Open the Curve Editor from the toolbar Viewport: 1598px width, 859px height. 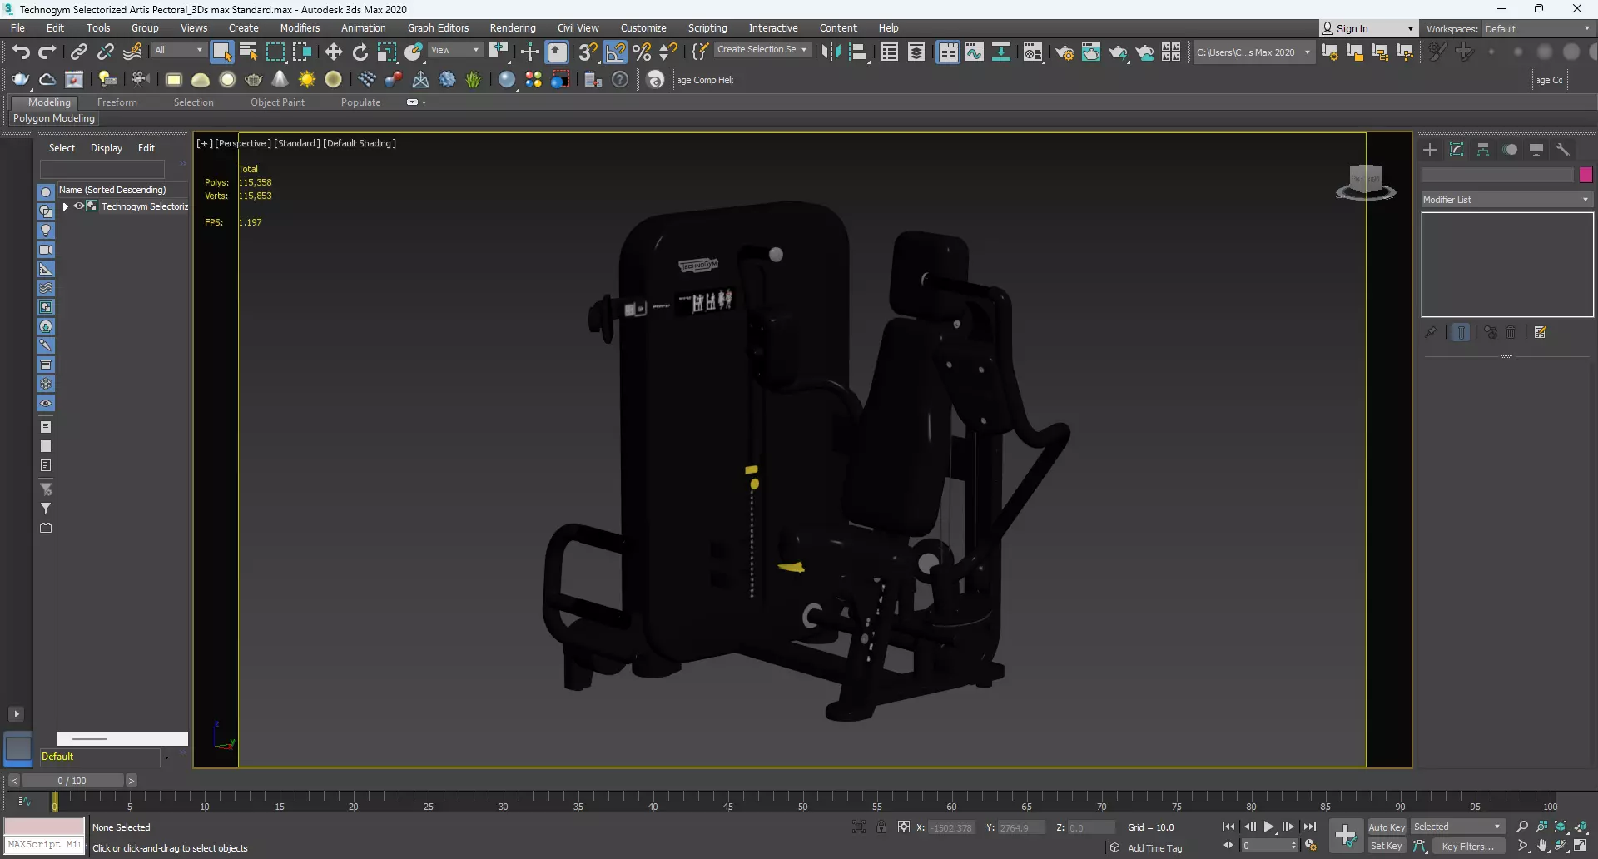tap(975, 52)
